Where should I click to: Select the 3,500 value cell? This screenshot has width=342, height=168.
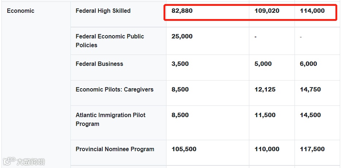[180, 64]
